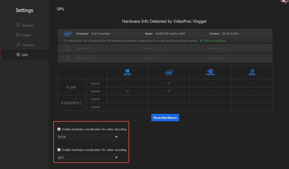Click the Intel logo in hardware info row
This screenshot has height=169, width=289.
click(67, 34)
